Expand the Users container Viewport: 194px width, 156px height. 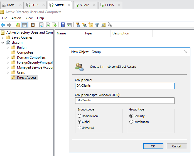(x=8, y=73)
